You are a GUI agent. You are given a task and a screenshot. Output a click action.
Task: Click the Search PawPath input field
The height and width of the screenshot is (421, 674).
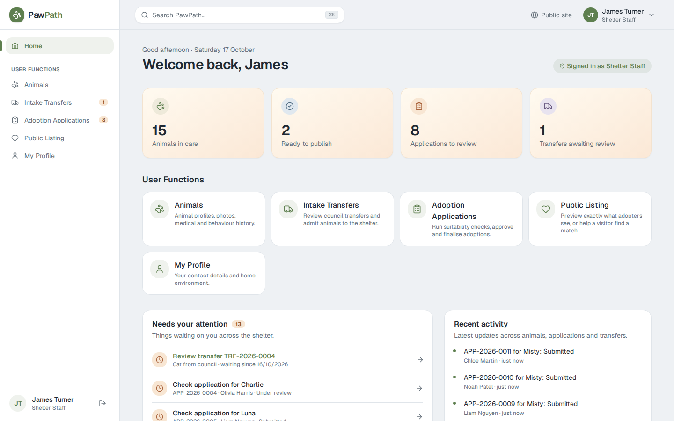(x=240, y=15)
